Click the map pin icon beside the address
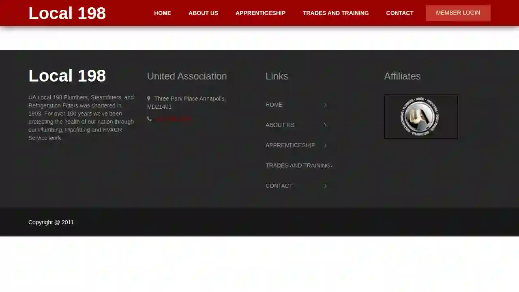The width and height of the screenshot is (519, 292). pyautogui.click(x=149, y=99)
